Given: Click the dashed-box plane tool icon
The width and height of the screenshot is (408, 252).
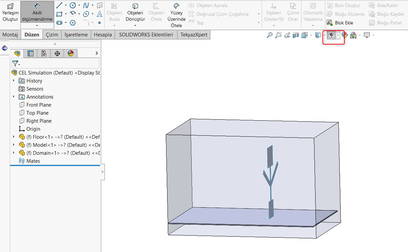Looking at the screenshot, I should 99,5.
